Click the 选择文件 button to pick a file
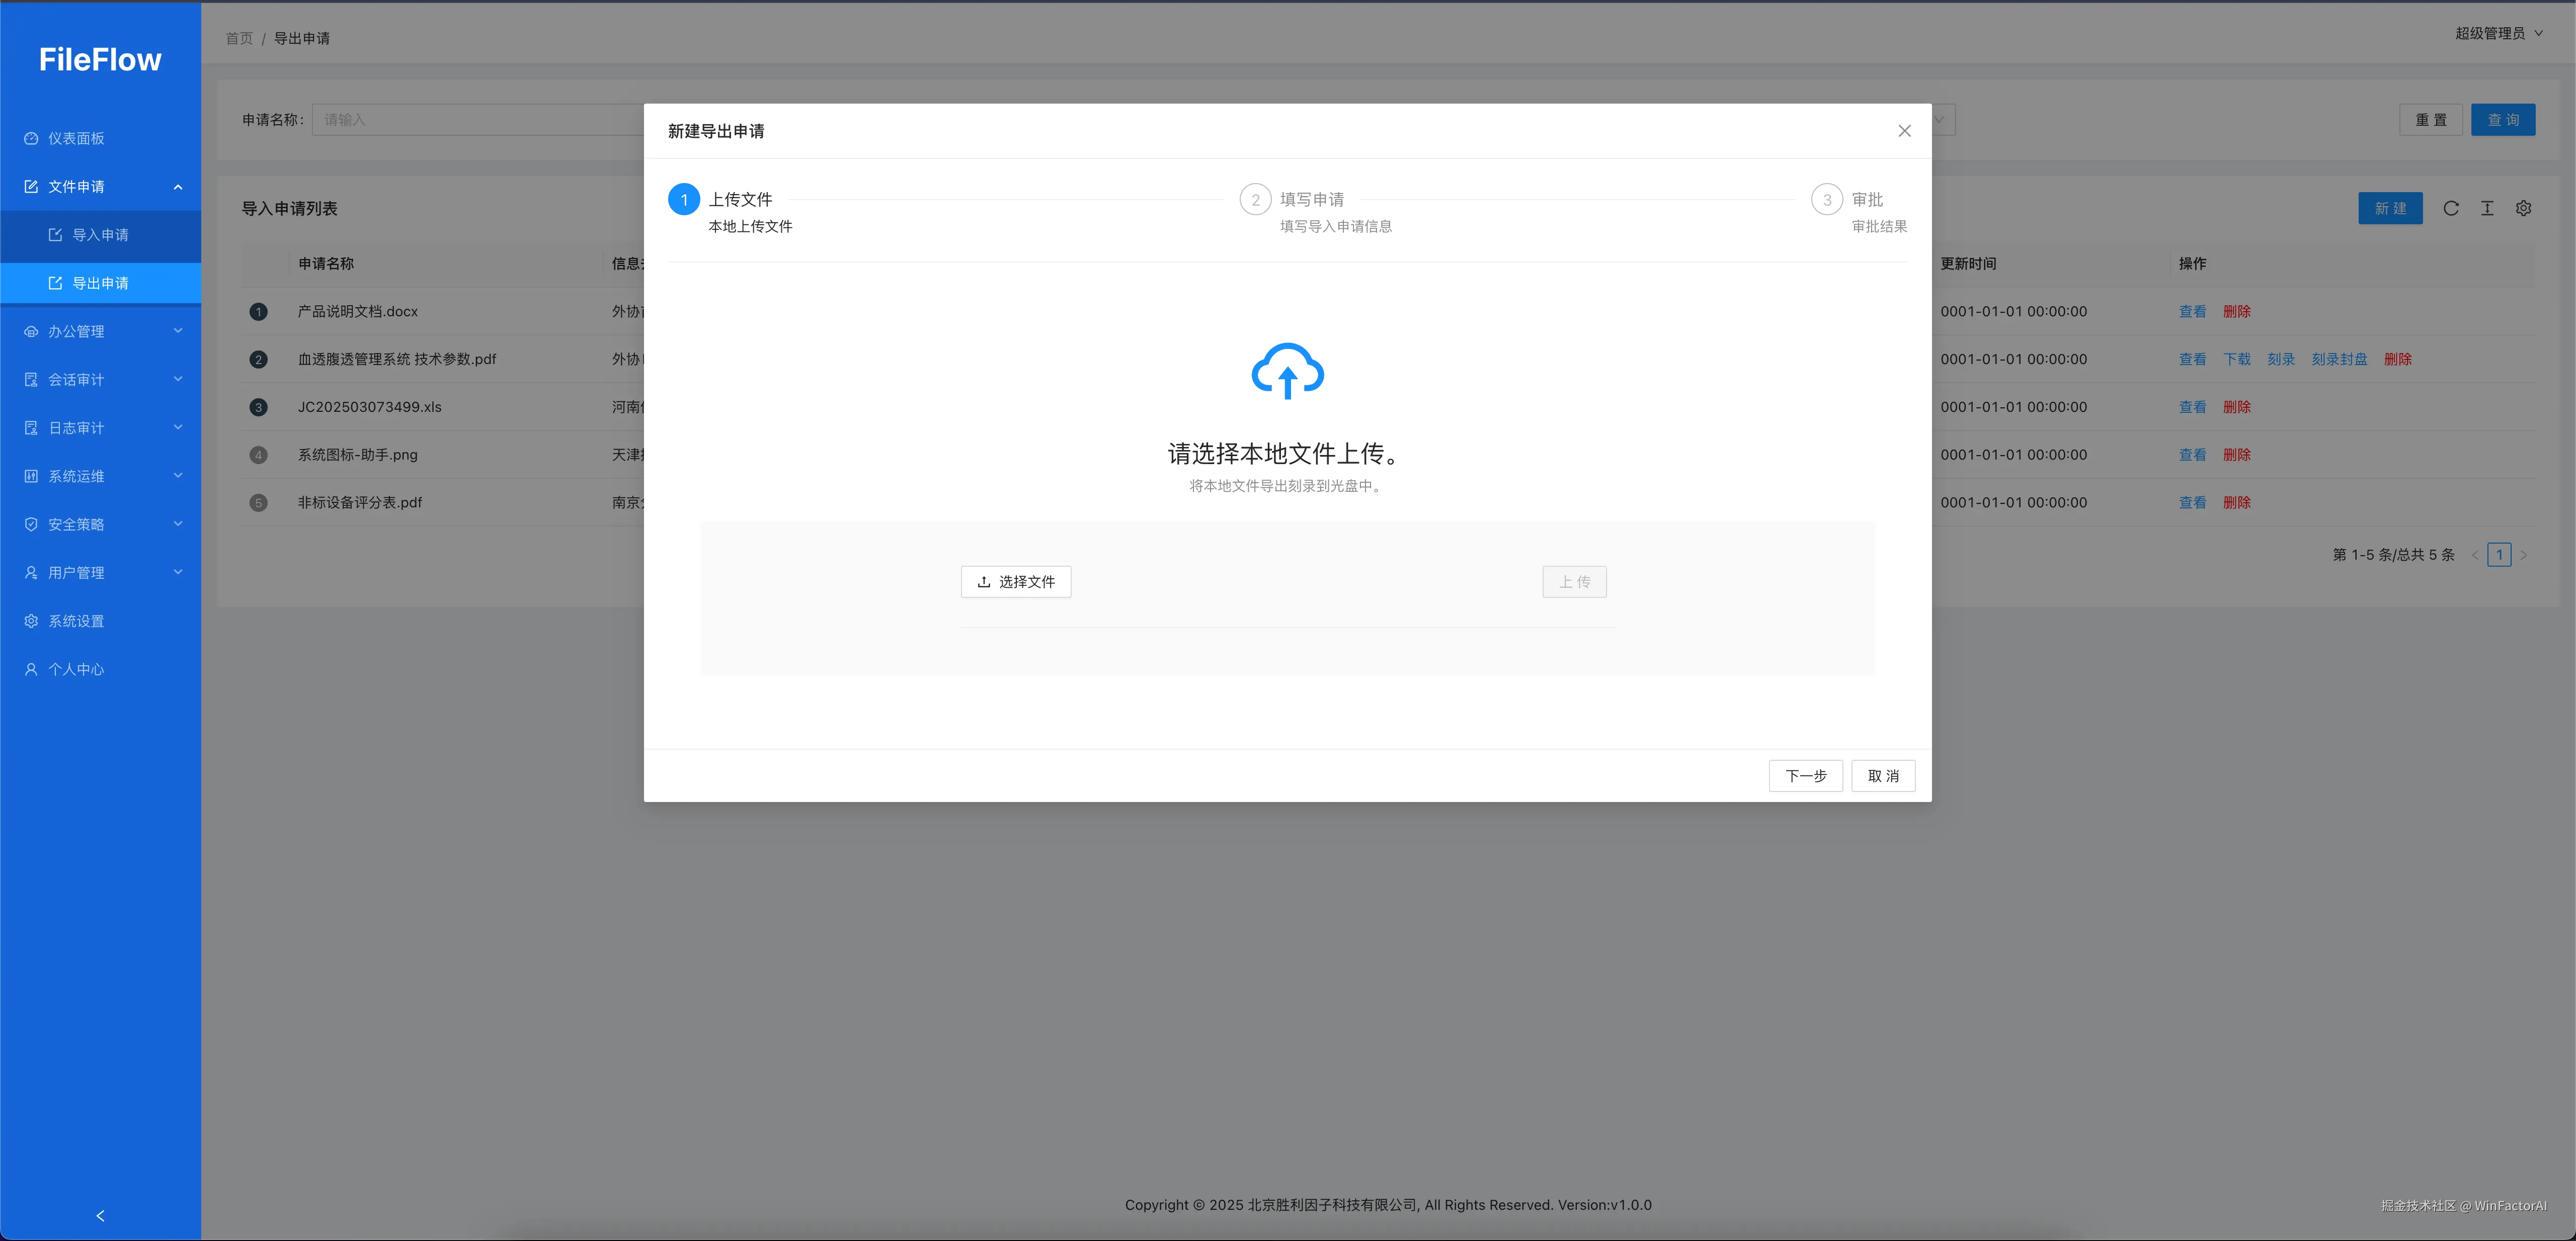2576x1241 pixels. (x=1016, y=582)
